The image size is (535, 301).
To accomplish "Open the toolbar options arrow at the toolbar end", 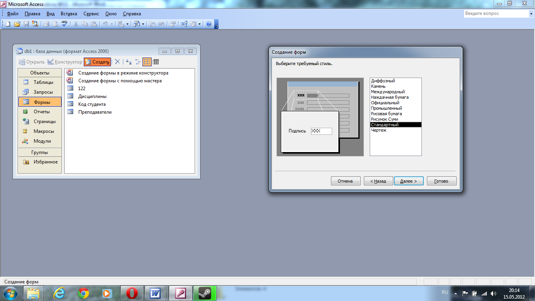I will click(x=216, y=25).
